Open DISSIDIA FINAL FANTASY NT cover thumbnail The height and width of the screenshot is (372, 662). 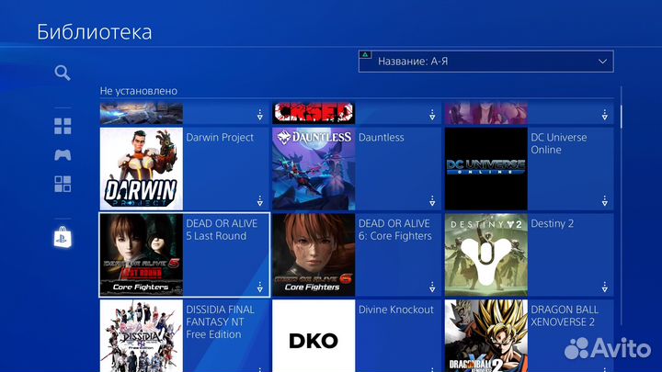pos(142,336)
